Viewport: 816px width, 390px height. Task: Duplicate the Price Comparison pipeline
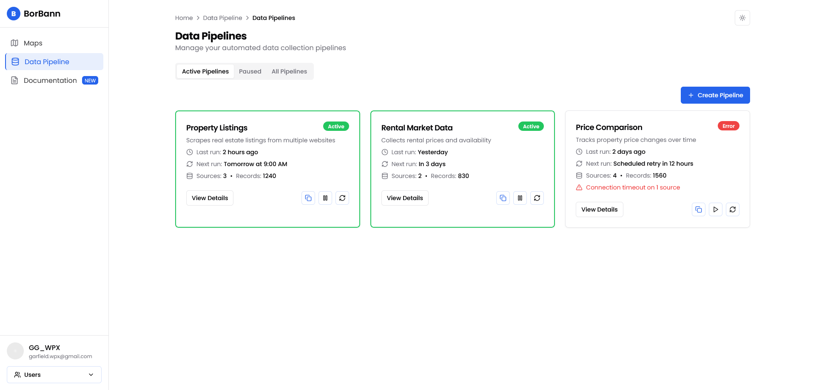point(698,209)
